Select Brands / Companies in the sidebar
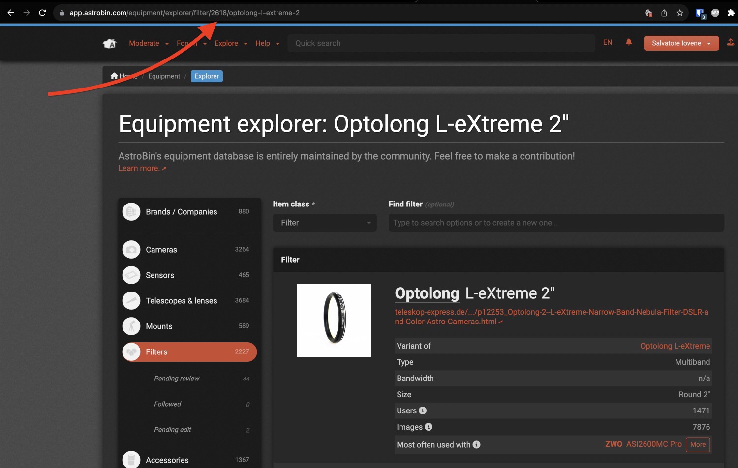This screenshot has height=468, width=738. 189,212
